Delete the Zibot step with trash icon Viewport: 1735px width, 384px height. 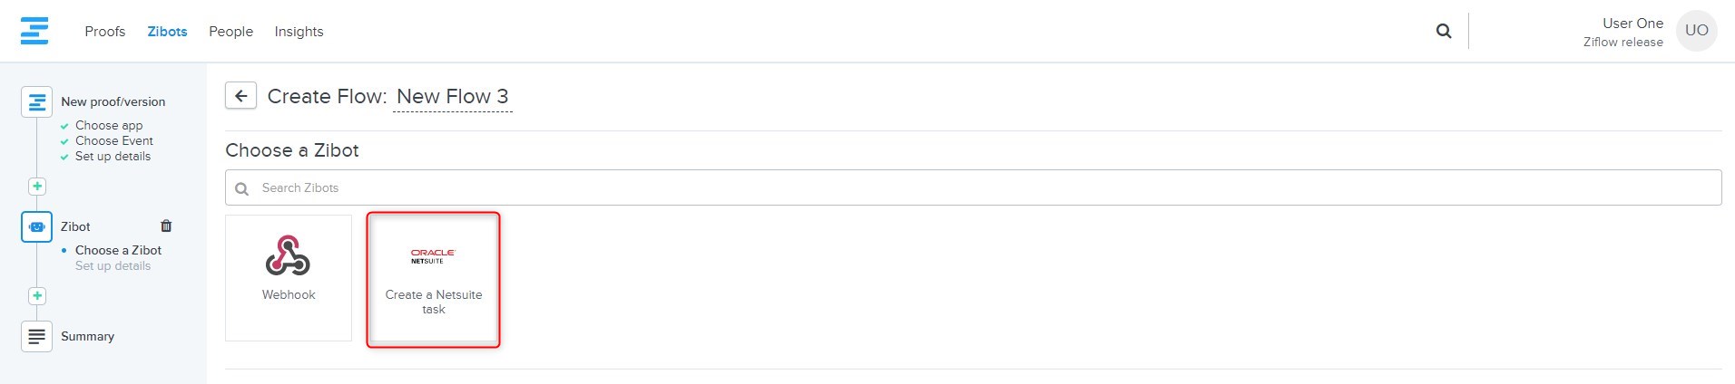pyautogui.click(x=166, y=226)
